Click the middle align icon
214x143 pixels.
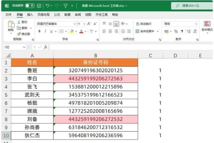(110, 24)
